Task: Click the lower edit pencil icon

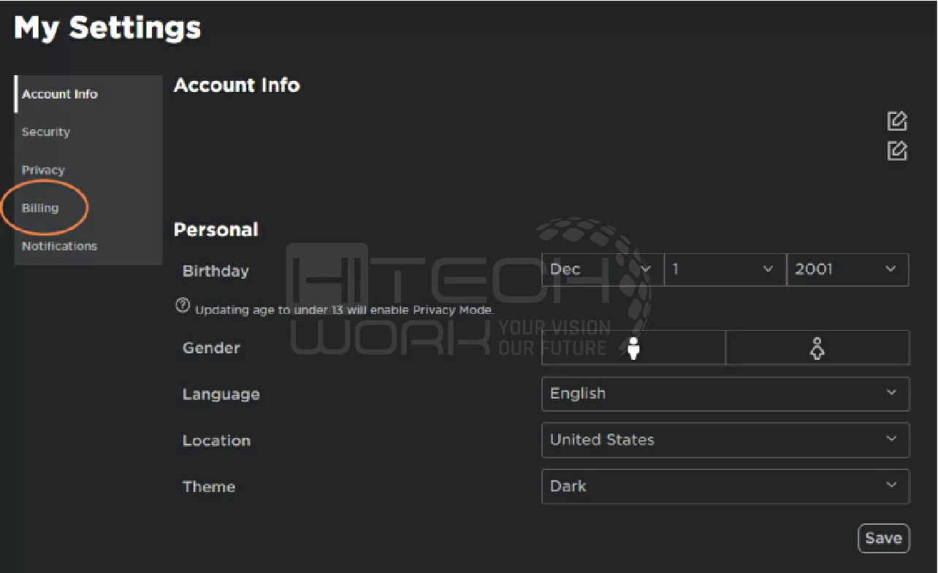Action: 897,150
